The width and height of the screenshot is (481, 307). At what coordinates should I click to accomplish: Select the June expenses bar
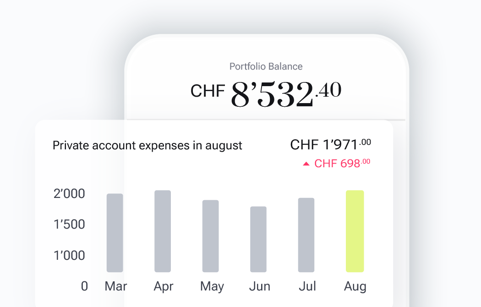[x=258, y=239]
